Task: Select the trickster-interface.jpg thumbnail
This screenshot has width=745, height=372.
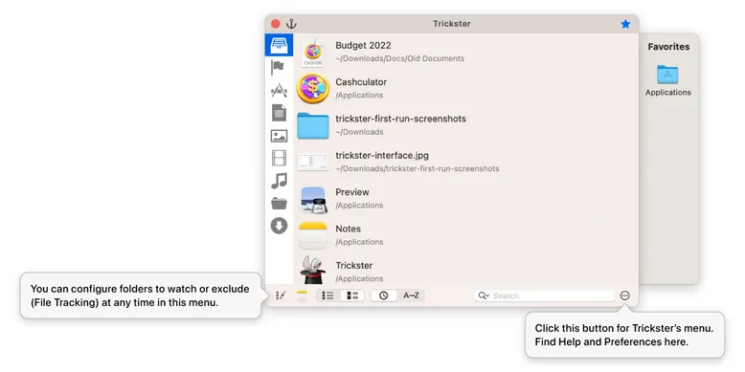Action: 312,162
